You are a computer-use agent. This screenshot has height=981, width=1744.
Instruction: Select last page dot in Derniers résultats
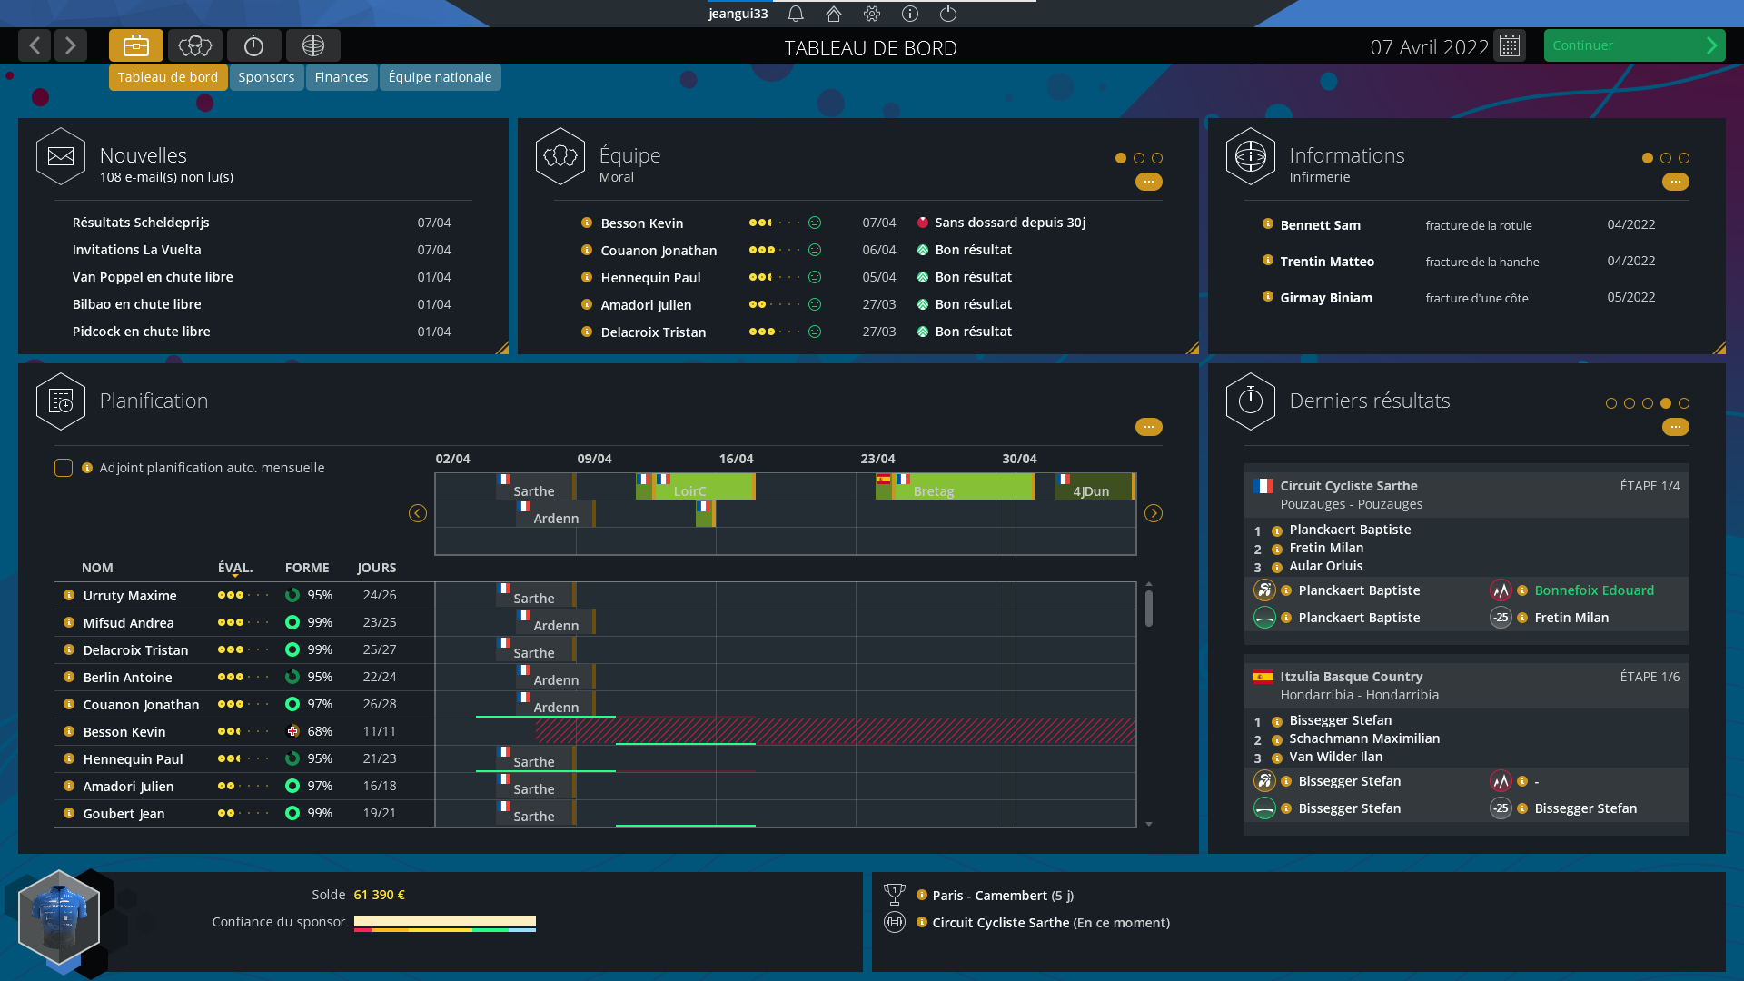1684,403
